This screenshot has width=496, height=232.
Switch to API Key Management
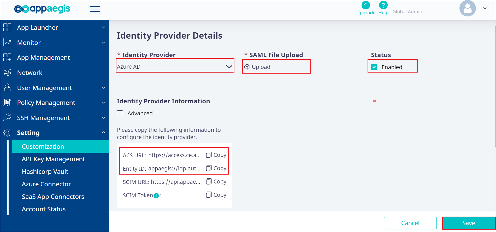coord(53,159)
